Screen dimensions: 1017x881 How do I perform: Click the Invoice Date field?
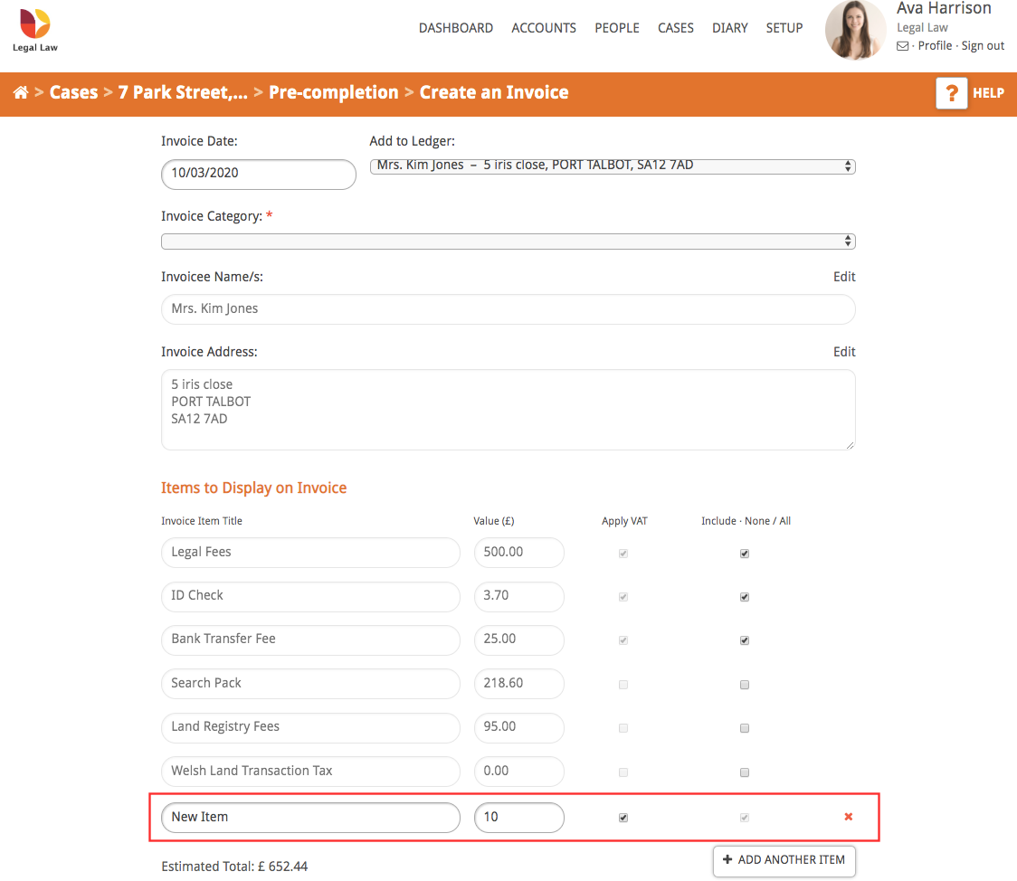click(x=258, y=174)
